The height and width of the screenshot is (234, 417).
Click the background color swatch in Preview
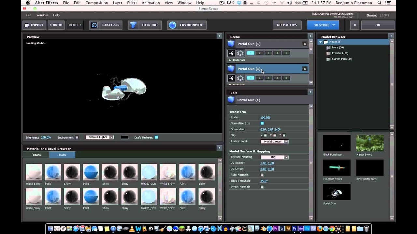pyautogui.click(x=124, y=137)
